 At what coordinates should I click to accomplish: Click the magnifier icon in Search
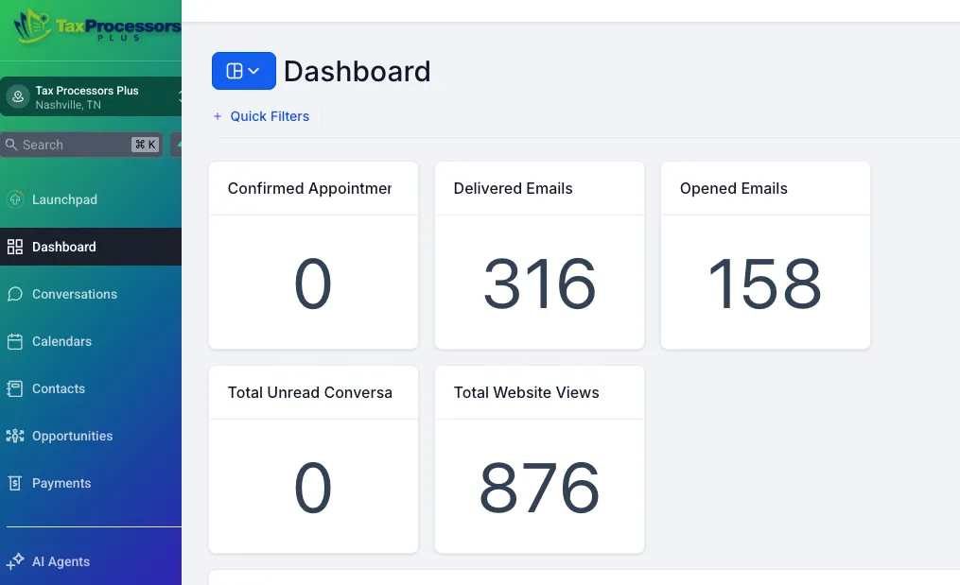pyautogui.click(x=11, y=145)
